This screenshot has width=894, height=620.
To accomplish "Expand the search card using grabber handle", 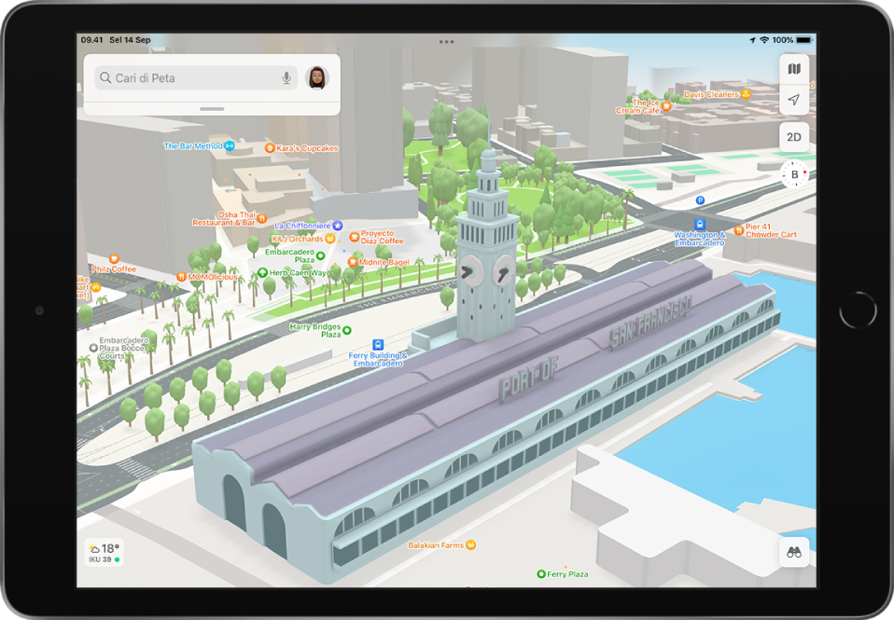I will point(212,109).
